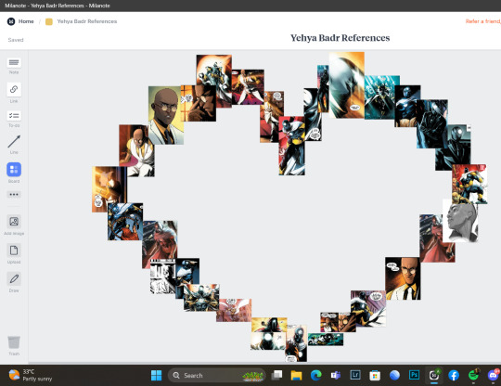The width and height of the screenshot is (501, 386).
Task: Open Microsoft Store from taskbar
Action: 375,376
